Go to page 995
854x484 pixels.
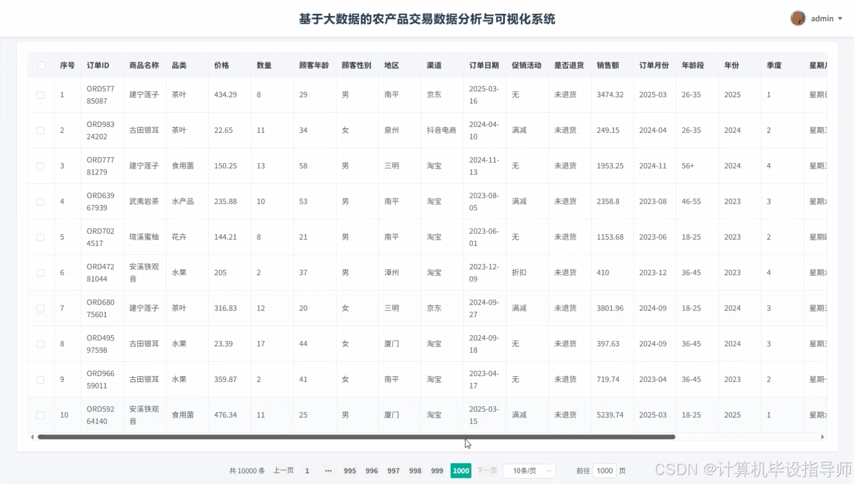tap(350, 471)
